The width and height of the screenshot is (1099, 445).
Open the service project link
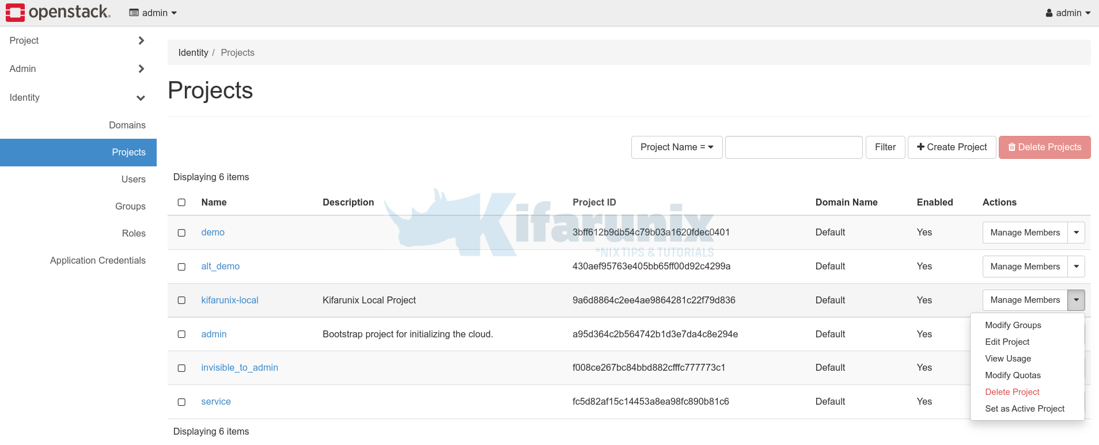coord(215,401)
